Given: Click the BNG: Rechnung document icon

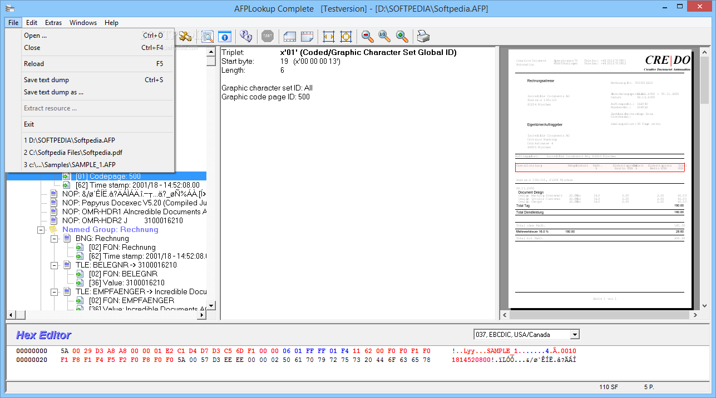Looking at the screenshot, I should [67, 238].
